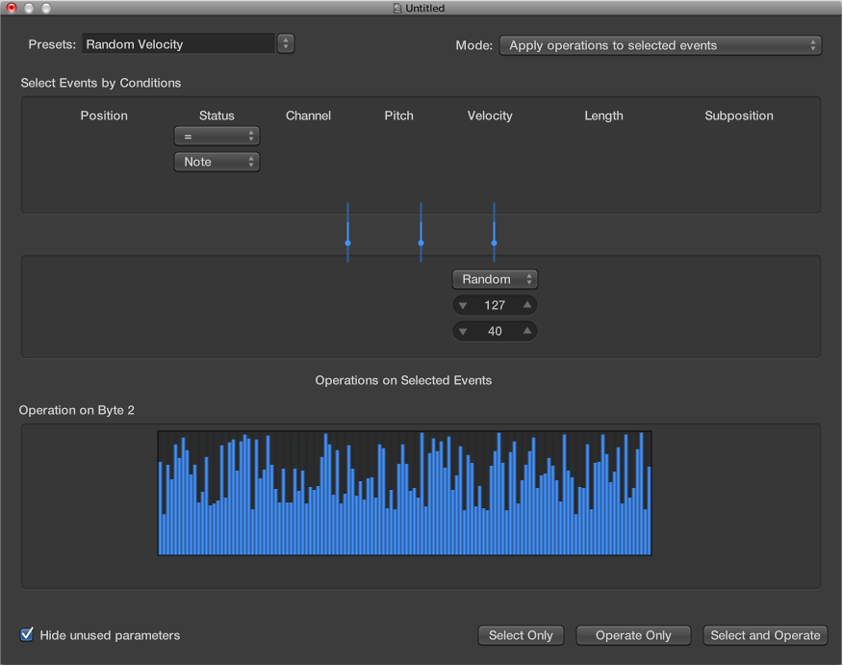The height and width of the screenshot is (666, 843).
Task: Click the Presets name field Random Velocity
Action: (x=179, y=44)
